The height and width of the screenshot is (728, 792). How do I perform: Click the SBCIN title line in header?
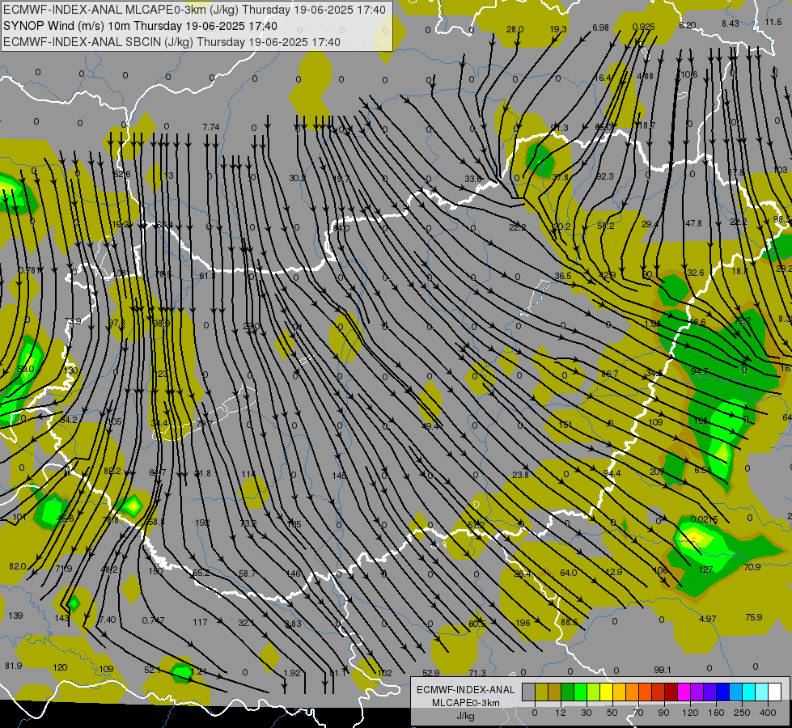pyautogui.click(x=172, y=42)
